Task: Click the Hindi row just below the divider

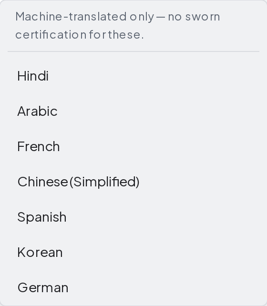Action: (133, 76)
